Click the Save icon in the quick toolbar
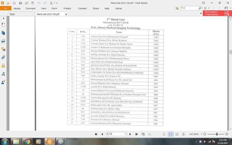232x145 pixels. [x=14, y=3]
